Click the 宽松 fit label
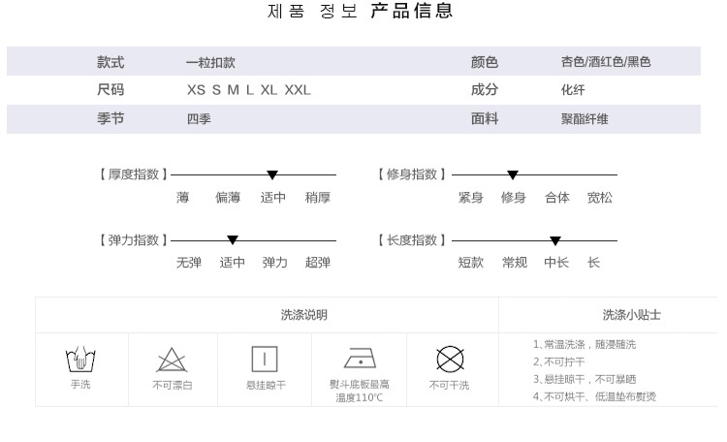Viewport: 727px width, 442px height. click(x=599, y=198)
